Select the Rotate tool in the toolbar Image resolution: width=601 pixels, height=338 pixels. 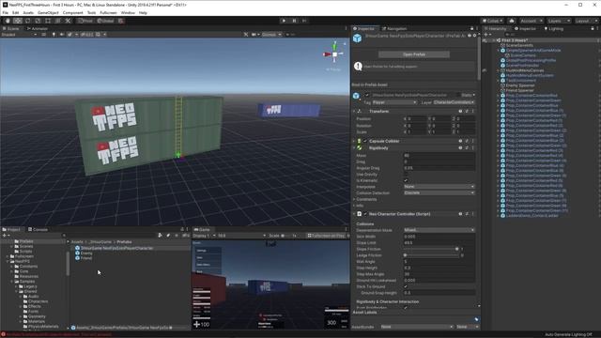point(27,21)
